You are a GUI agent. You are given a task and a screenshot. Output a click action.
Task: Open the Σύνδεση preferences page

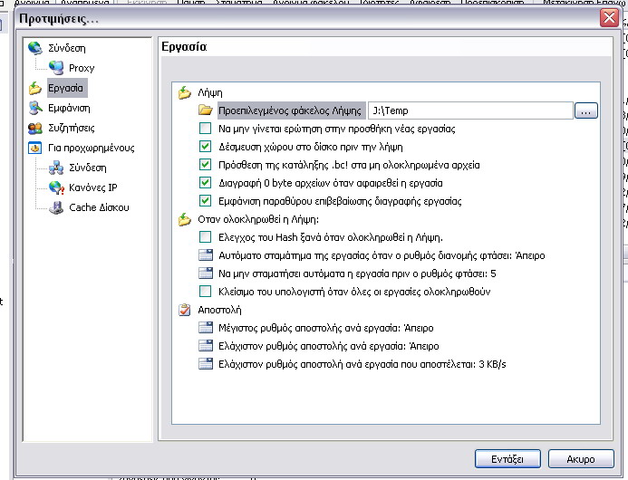[x=67, y=48]
